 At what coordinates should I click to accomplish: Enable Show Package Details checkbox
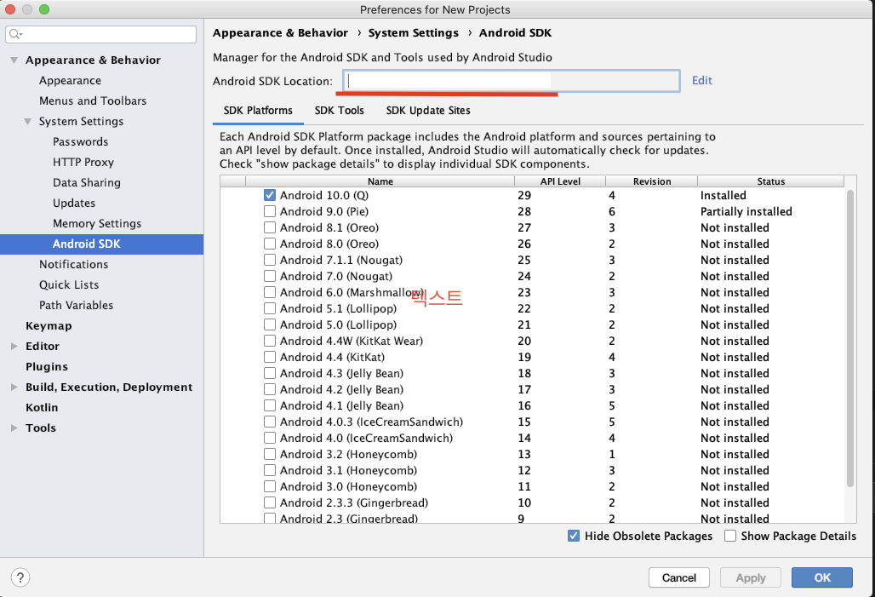730,536
